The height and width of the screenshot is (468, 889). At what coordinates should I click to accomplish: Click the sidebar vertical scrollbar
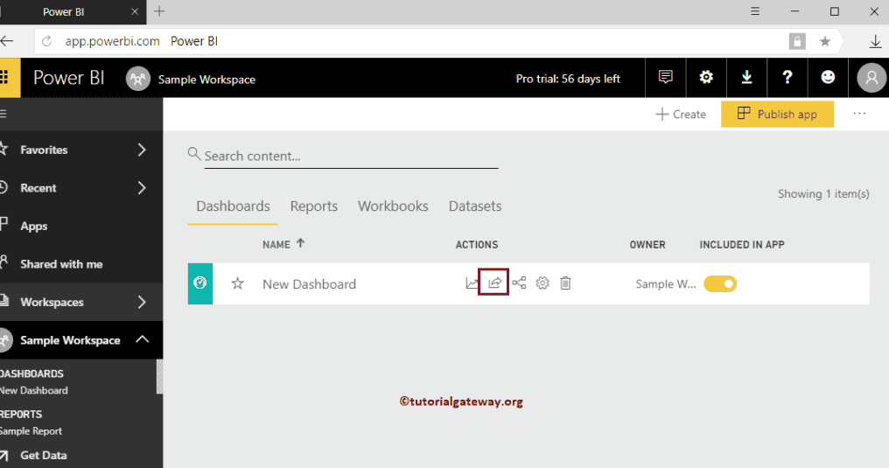click(x=160, y=376)
